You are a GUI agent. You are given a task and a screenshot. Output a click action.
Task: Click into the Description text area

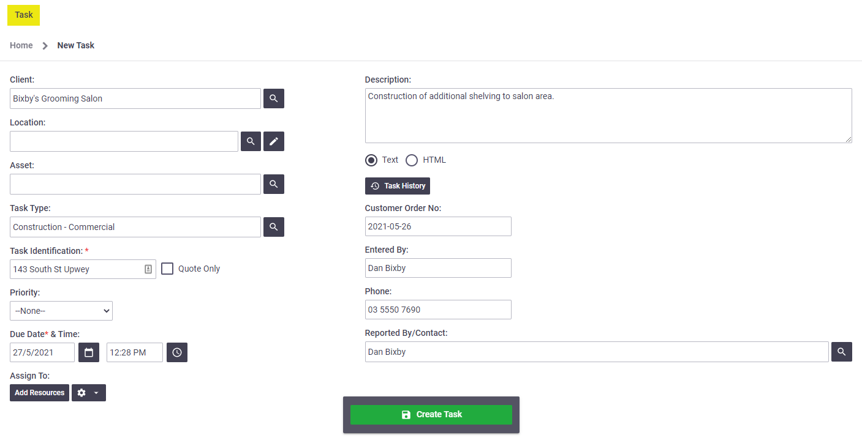(x=608, y=116)
